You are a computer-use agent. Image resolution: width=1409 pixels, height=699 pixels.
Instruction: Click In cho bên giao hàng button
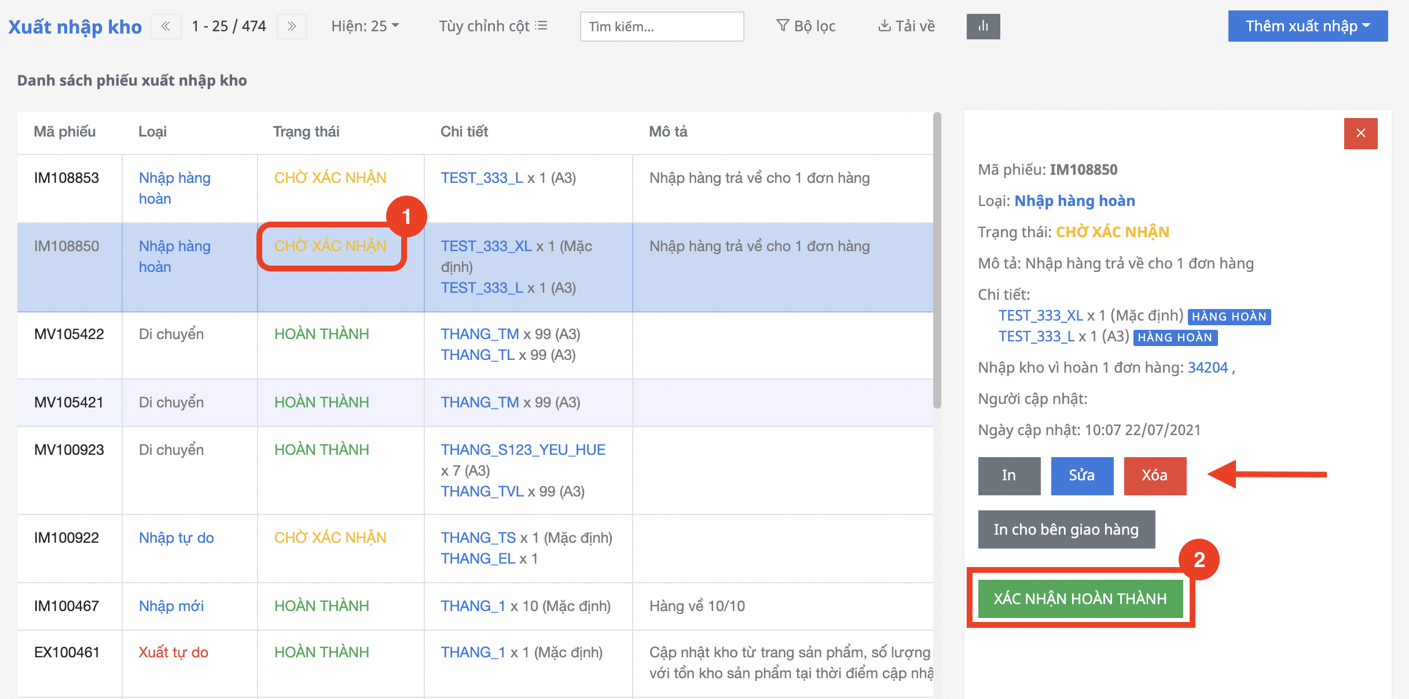(1066, 529)
